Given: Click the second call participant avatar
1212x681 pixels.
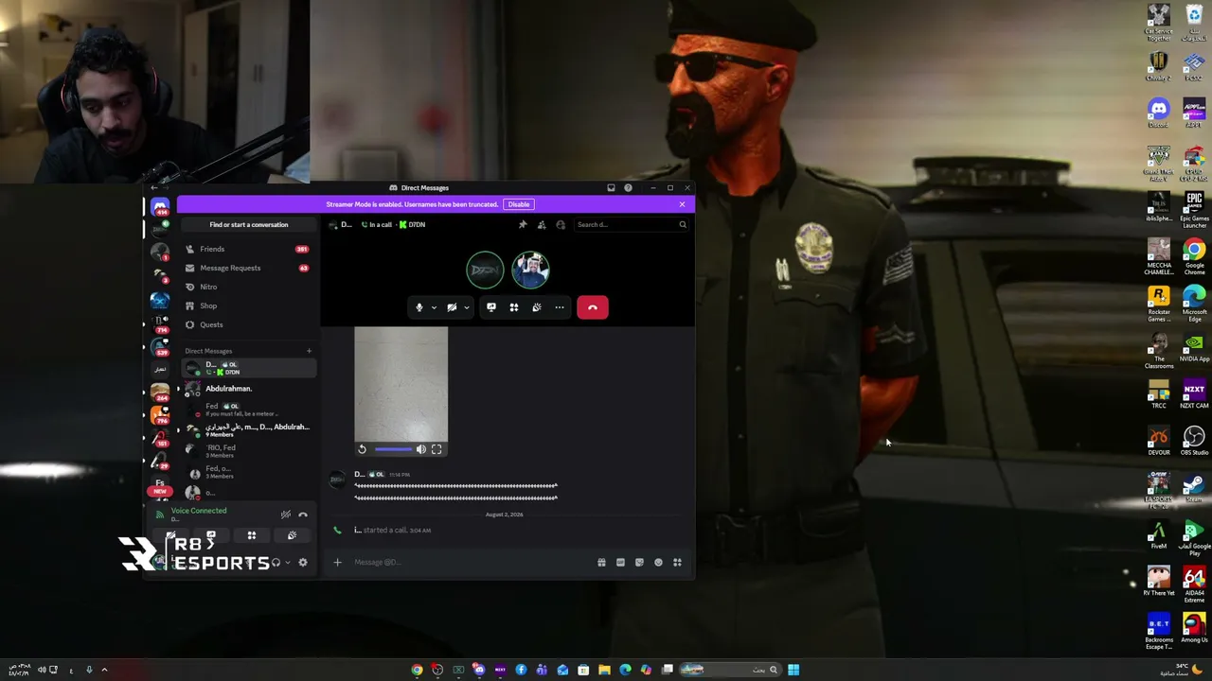Looking at the screenshot, I should pos(530,271).
